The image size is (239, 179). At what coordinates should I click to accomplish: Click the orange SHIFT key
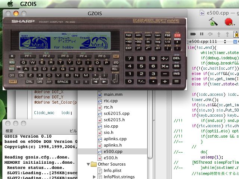click(x=13, y=82)
